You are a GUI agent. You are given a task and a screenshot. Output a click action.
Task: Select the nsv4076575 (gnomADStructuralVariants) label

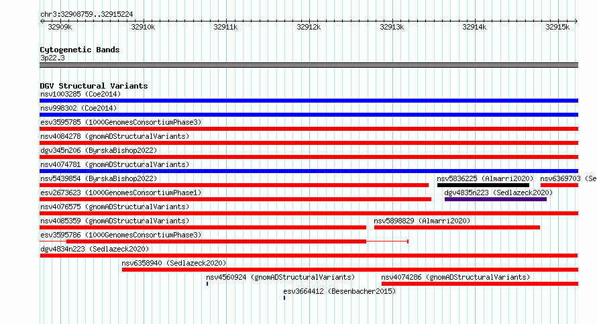coord(115,207)
